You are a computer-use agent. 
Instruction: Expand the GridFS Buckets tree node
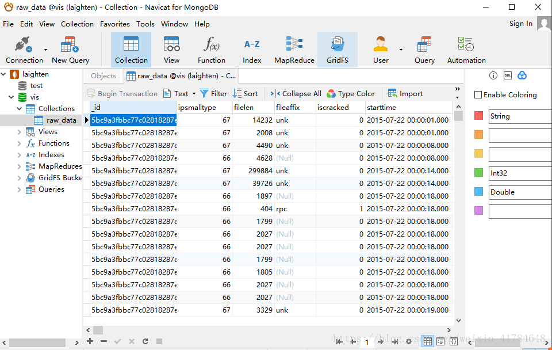pyautogui.click(x=20, y=178)
